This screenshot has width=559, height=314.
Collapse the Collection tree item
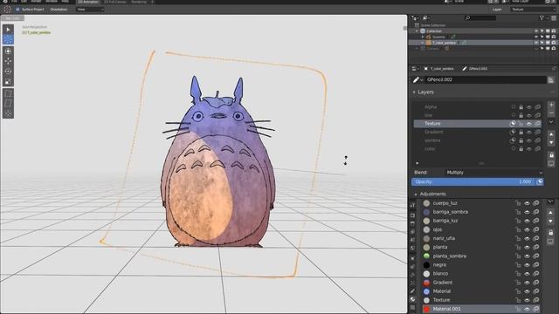(x=417, y=31)
